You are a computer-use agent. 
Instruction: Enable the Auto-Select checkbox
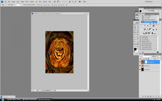7,5
